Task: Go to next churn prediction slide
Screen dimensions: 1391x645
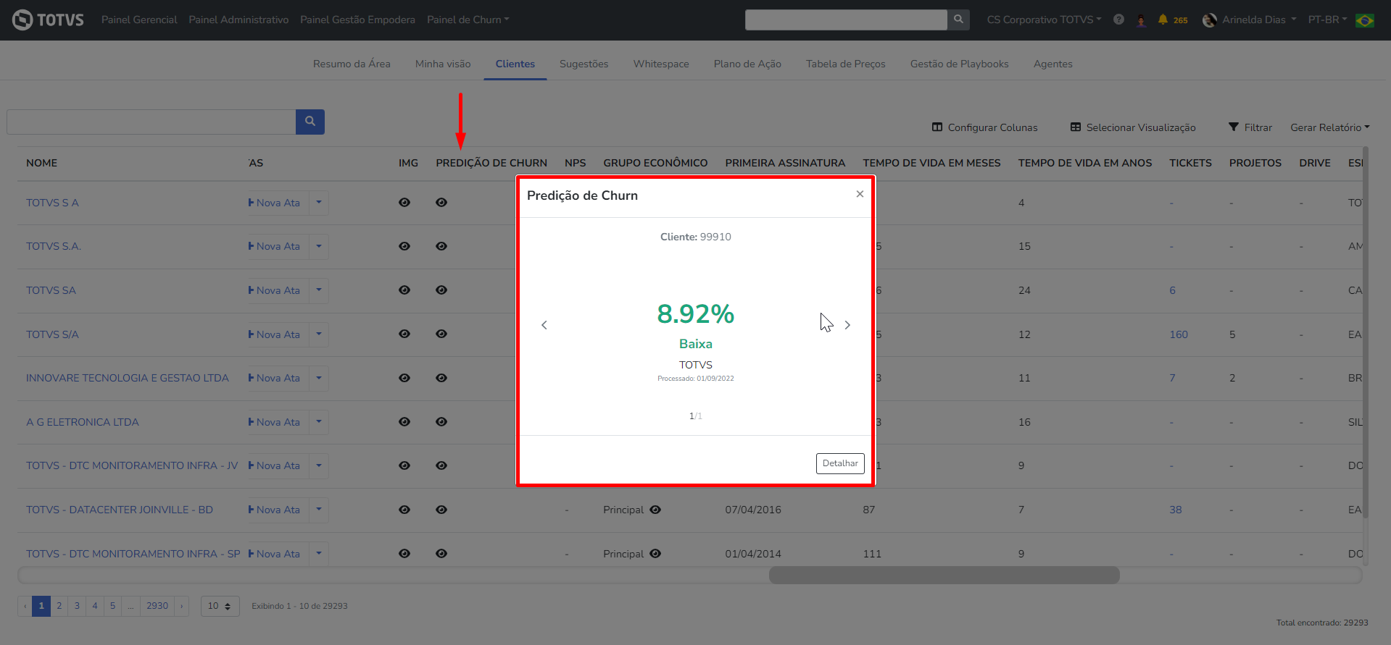Action: 847,325
